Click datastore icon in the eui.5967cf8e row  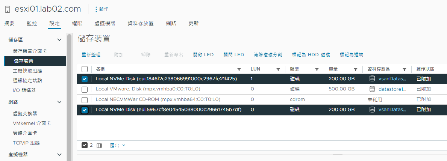pos(372,110)
